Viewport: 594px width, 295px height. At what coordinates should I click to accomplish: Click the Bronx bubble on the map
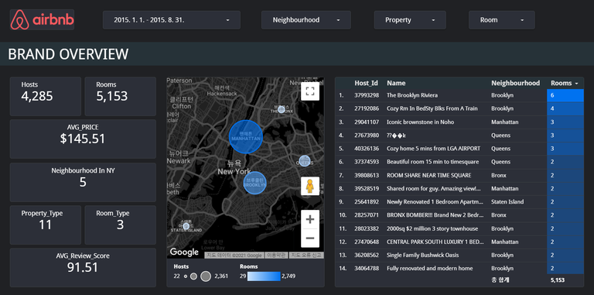tap(281, 110)
